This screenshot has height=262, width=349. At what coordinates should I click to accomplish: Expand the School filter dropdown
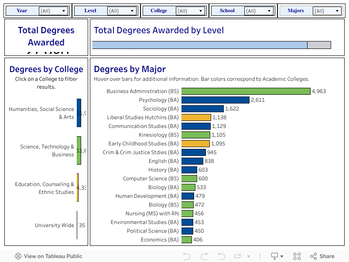(x=259, y=11)
